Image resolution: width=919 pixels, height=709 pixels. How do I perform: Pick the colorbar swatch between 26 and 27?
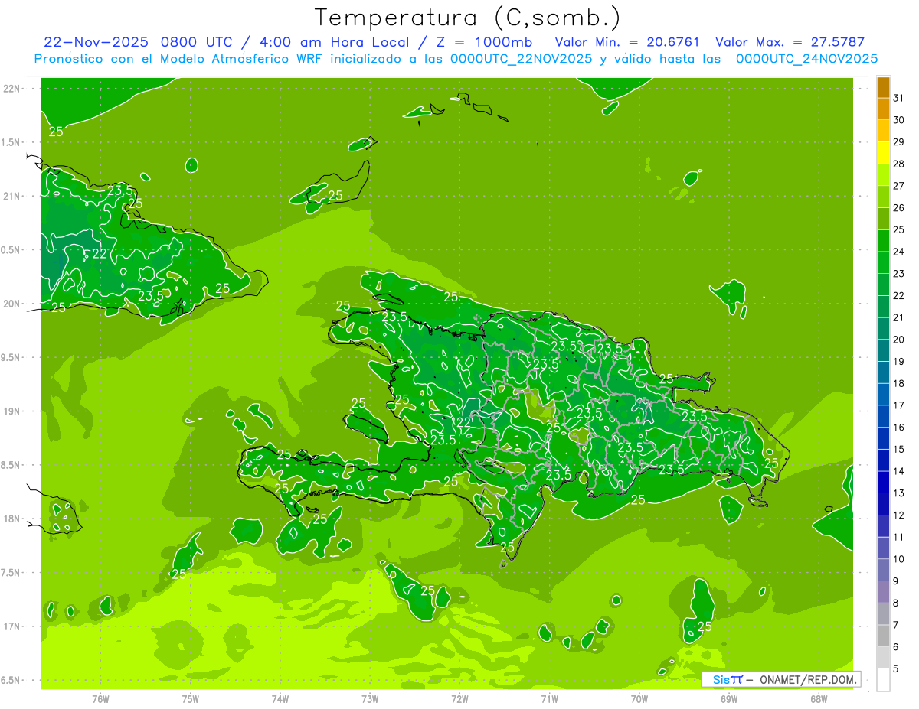(x=883, y=197)
